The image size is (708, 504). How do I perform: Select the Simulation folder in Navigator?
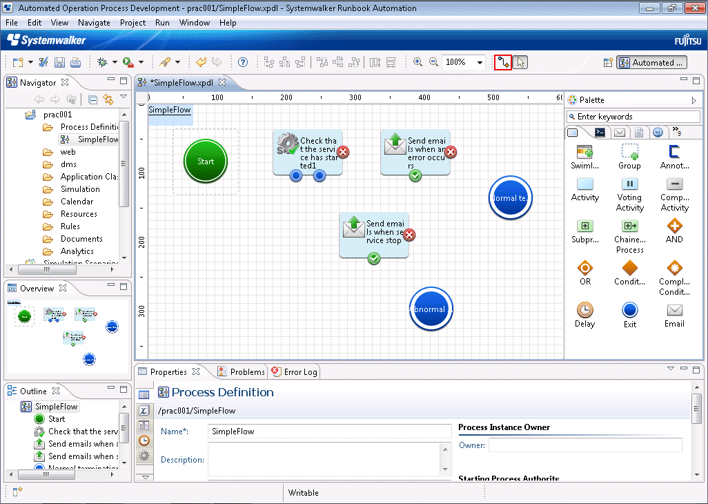71,189
